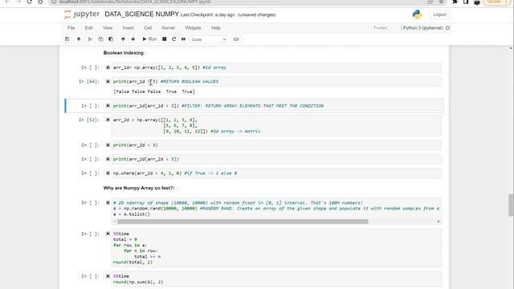Image resolution: width=514 pixels, height=289 pixels.
Task: Open the File menu
Action: coord(71,28)
